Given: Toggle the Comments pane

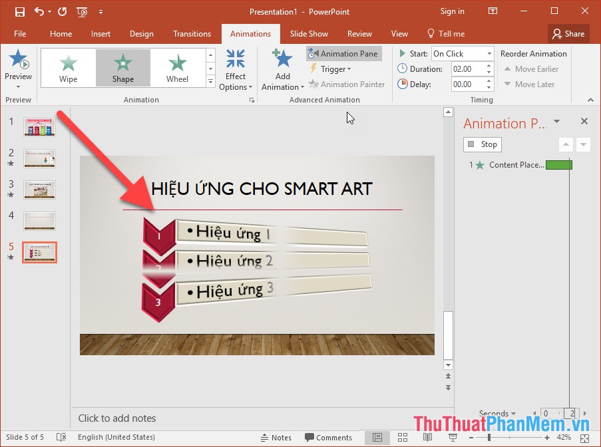Looking at the screenshot, I should (329, 437).
